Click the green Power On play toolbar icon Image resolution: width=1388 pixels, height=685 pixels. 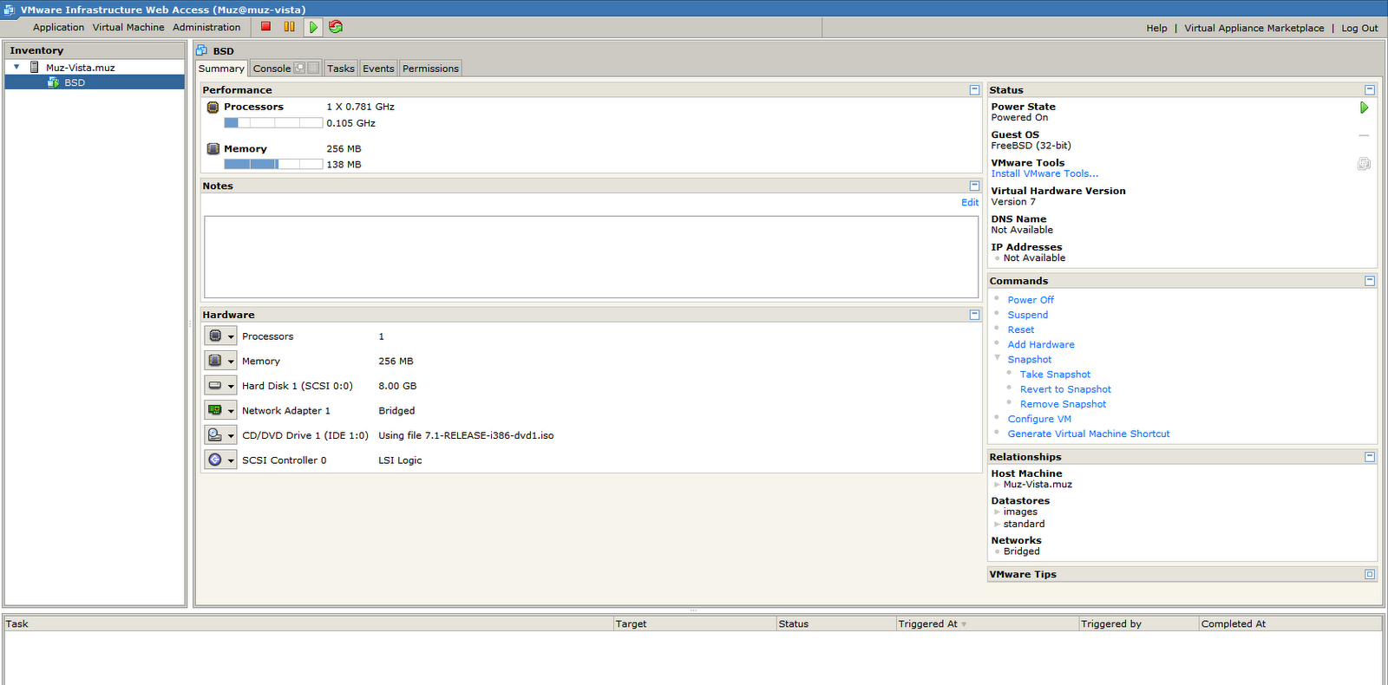click(313, 27)
